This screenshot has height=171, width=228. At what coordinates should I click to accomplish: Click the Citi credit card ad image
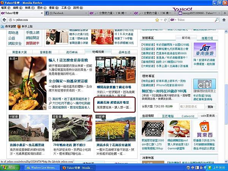204,84
